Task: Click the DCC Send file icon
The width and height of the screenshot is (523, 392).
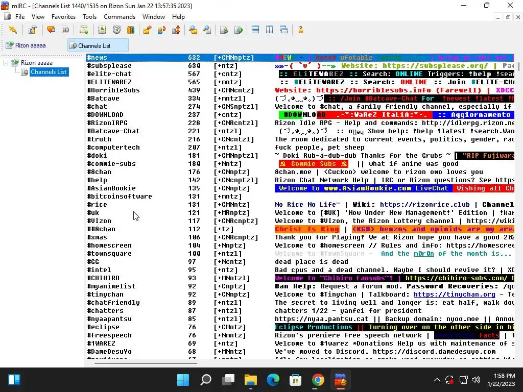Action: [x=147, y=30]
